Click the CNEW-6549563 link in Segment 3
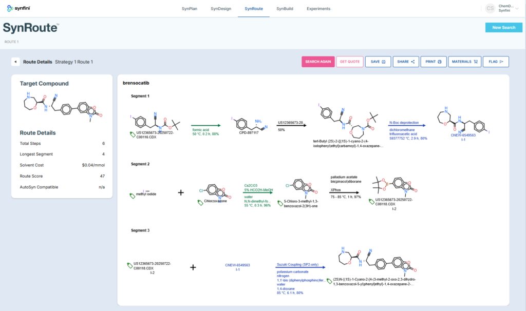The height and width of the screenshot is (311, 526). (x=237, y=265)
